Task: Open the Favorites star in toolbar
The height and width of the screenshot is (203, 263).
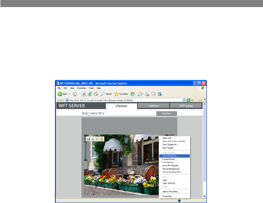Action: pyautogui.click(x=121, y=94)
